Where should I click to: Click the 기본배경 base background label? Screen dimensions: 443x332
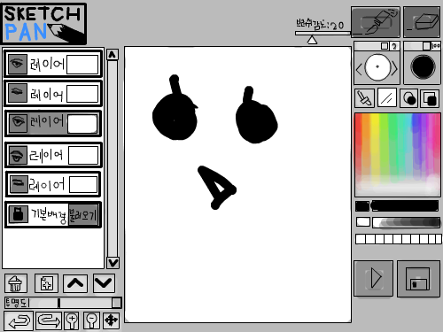coord(49,215)
